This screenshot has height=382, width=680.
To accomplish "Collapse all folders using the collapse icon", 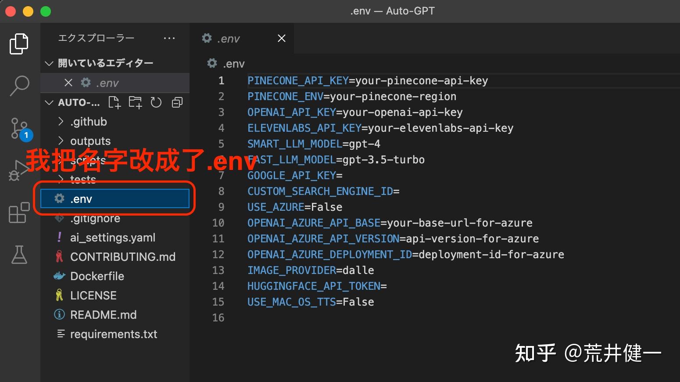I will click(x=177, y=102).
